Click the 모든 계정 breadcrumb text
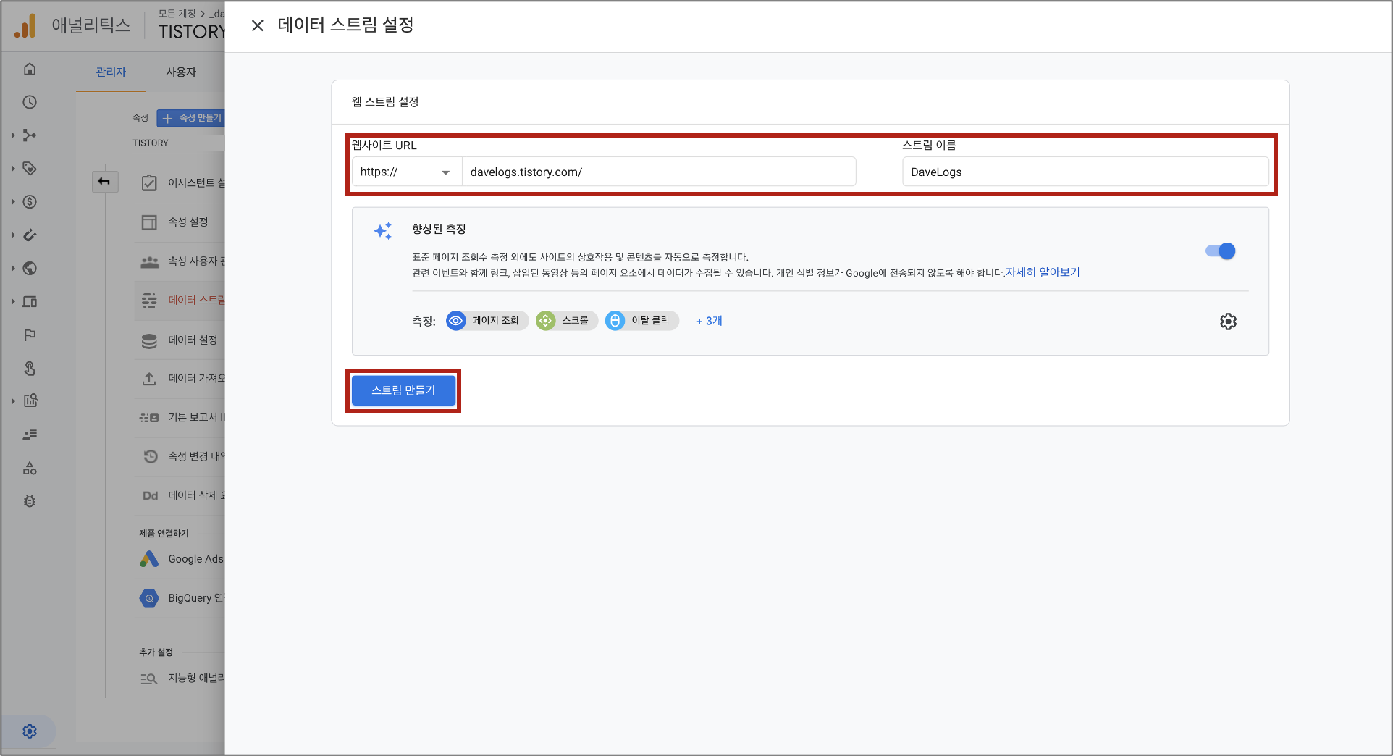Viewport: 1393px width, 756px height. click(177, 13)
